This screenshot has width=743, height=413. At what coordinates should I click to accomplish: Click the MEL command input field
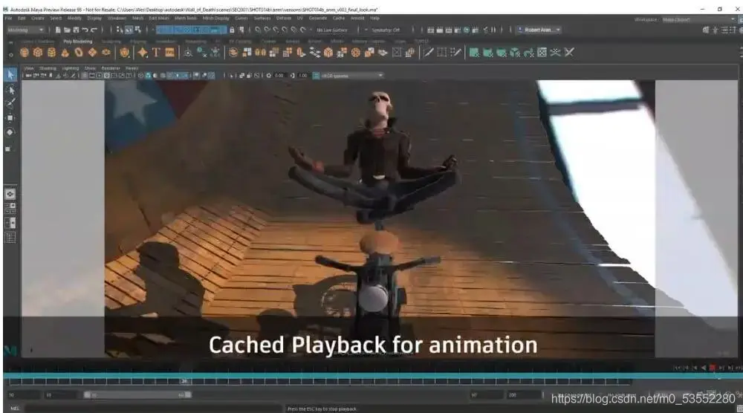(x=152, y=409)
